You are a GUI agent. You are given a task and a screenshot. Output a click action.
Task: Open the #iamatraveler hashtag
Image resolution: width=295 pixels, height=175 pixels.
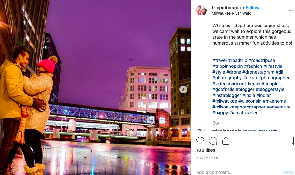(x=243, y=113)
